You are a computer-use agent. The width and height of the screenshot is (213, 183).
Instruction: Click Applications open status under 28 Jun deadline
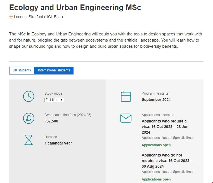[156, 145]
